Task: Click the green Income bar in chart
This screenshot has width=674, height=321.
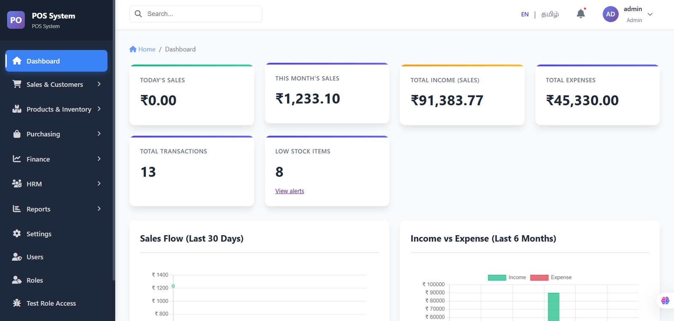Action: (554, 307)
